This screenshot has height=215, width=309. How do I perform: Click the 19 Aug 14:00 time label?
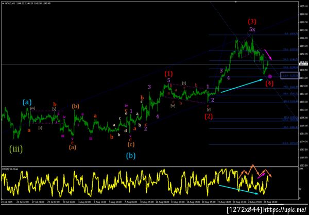coord(223,202)
